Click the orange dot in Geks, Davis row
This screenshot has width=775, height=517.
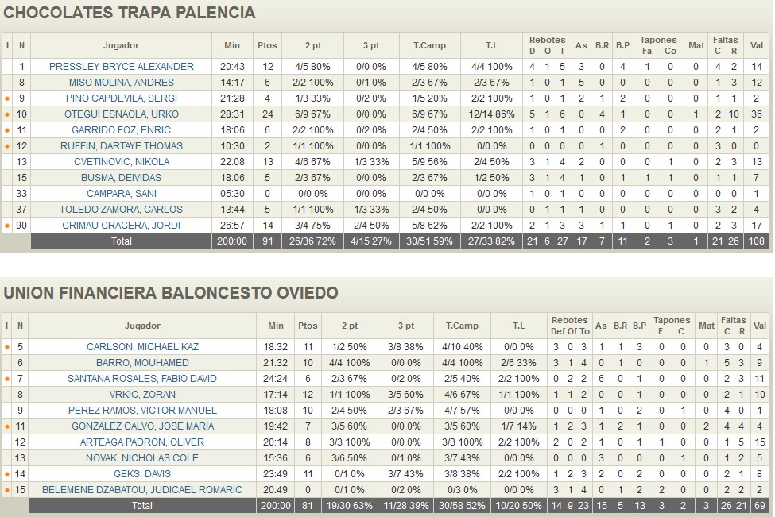[7, 474]
